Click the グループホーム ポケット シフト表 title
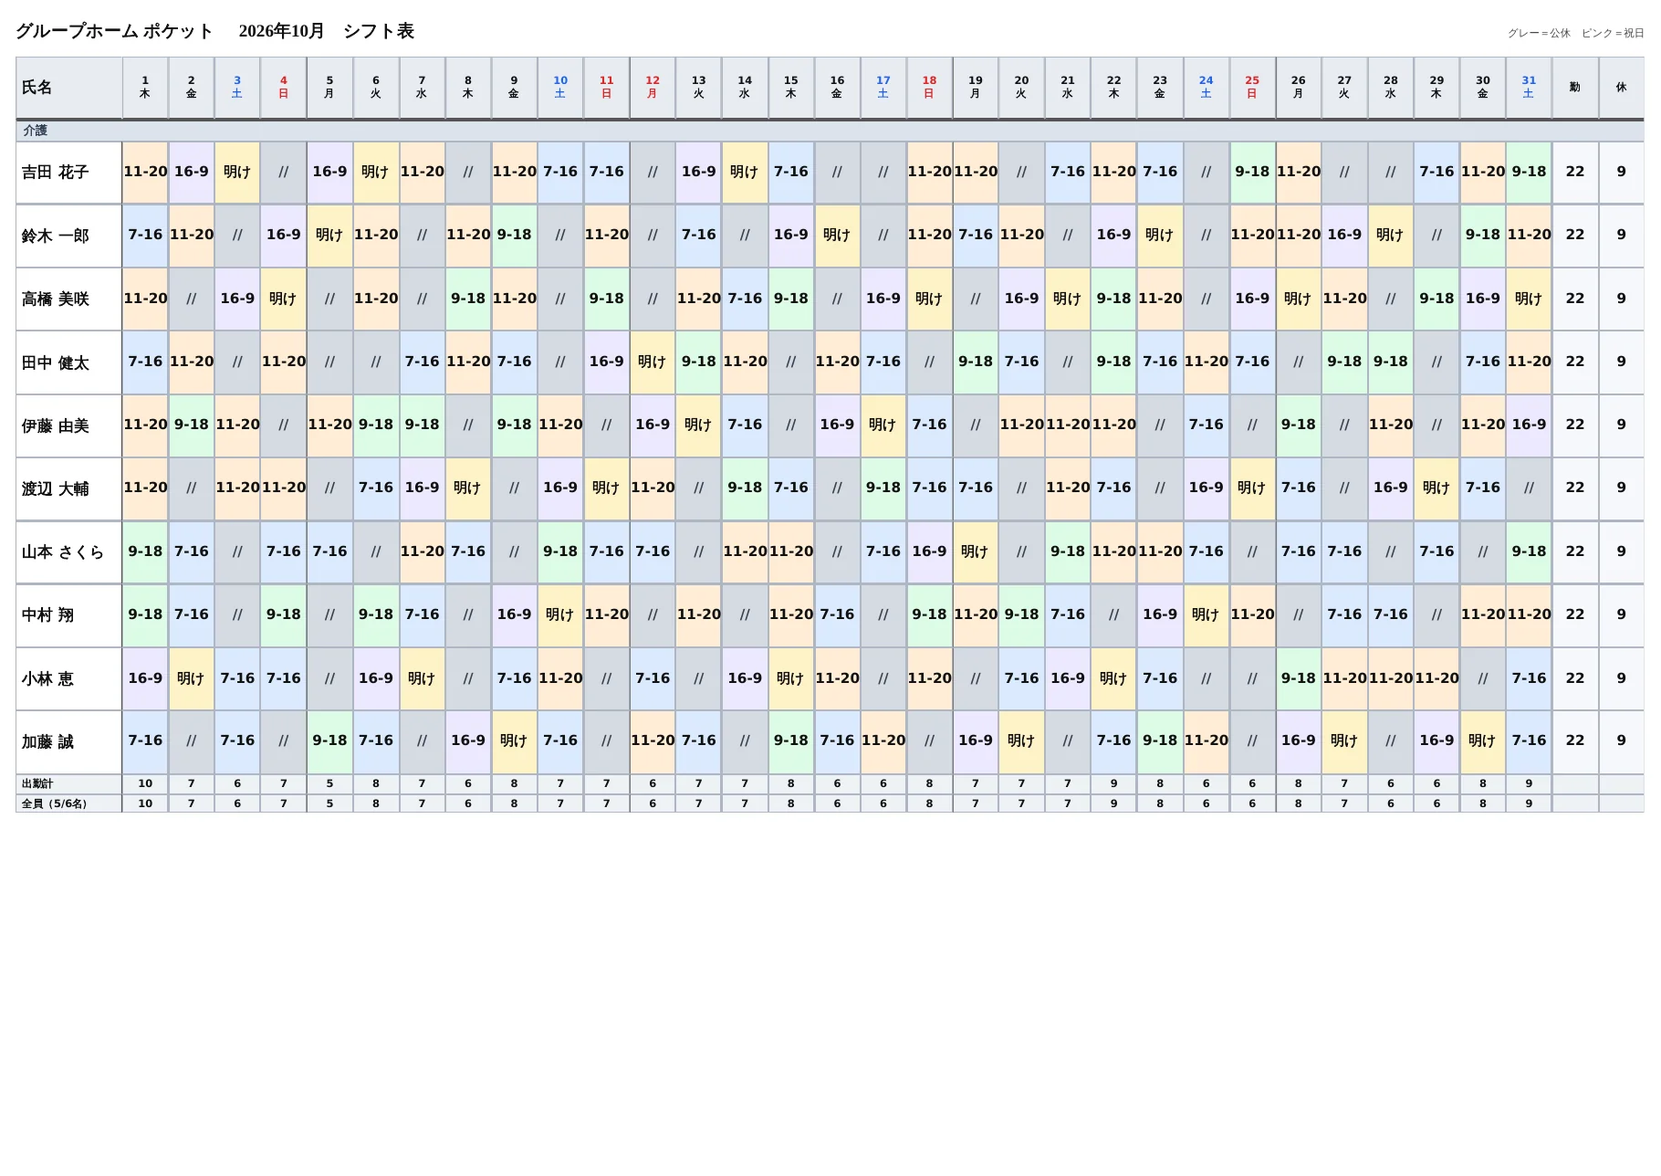1661x1176 pixels. 214,31
